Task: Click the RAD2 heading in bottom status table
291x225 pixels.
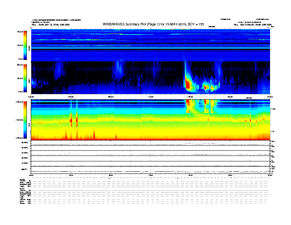Action: click(x=22, y=180)
